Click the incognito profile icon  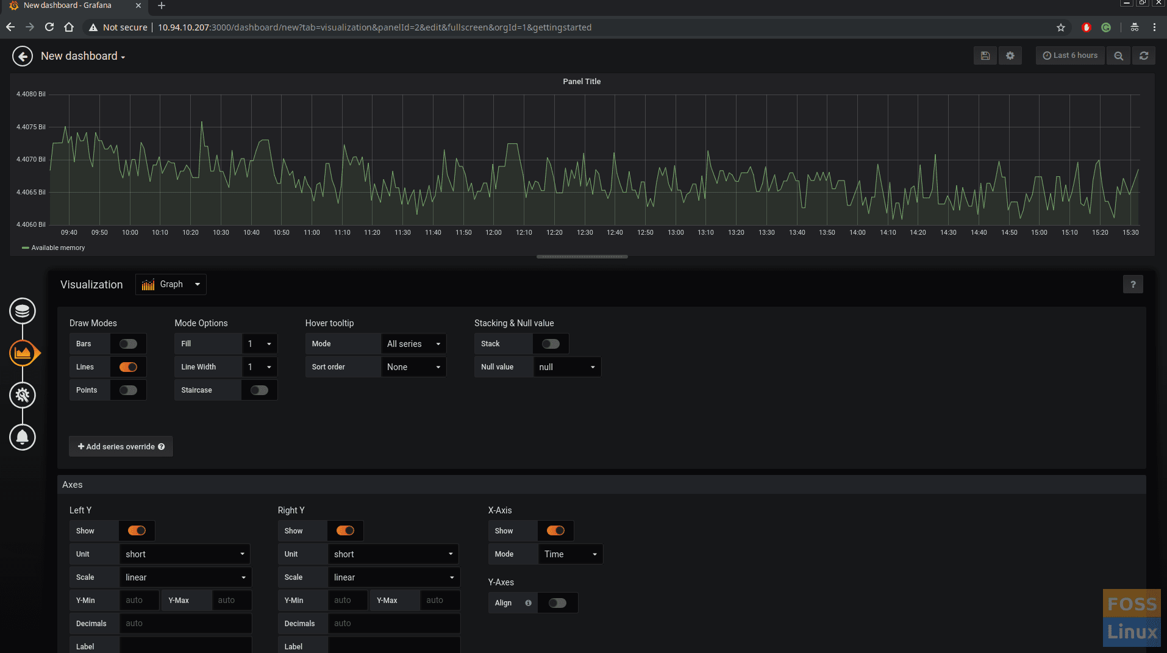pyautogui.click(x=1134, y=27)
